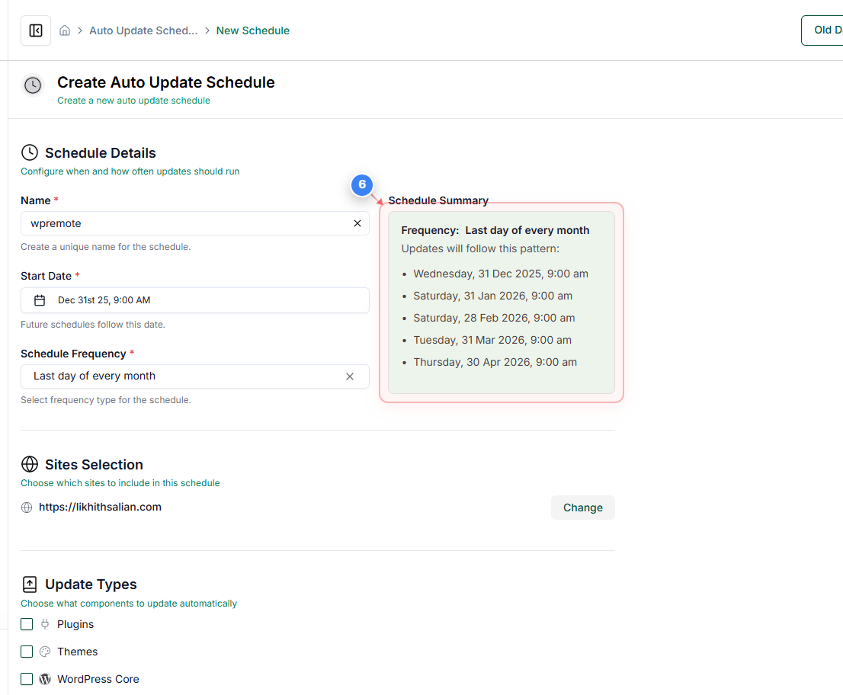Screen dimensions: 843x695
Task: Enable Plugins checkbox
Action: [27, 624]
